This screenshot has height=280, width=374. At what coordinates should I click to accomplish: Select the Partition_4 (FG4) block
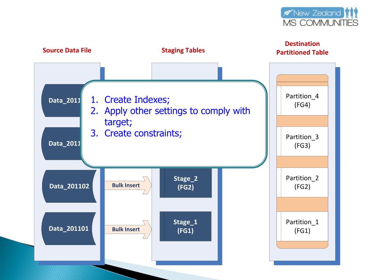302,101
